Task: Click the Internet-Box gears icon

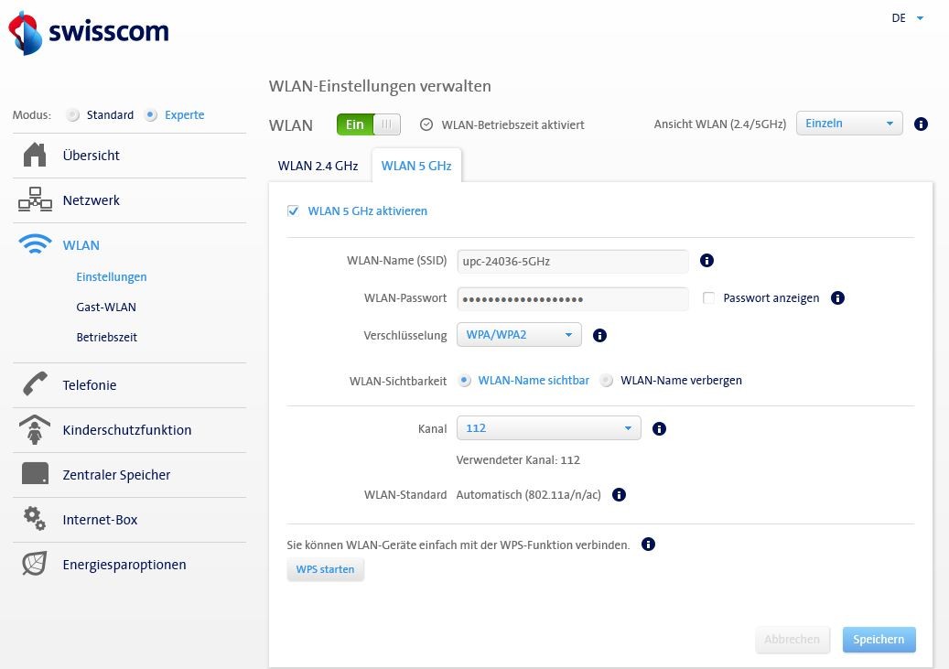Action: click(x=34, y=520)
